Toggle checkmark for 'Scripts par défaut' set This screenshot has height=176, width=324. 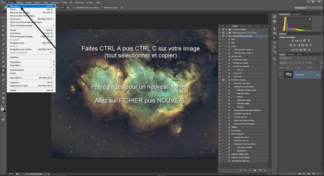click(220, 29)
